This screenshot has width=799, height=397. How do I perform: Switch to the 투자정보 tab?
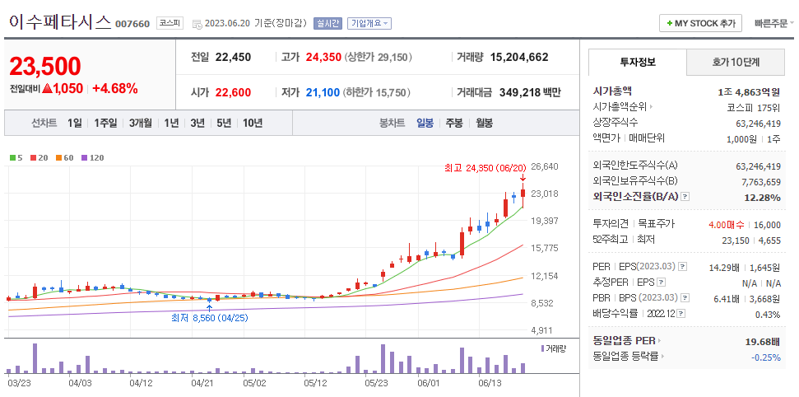(x=638, y=63)
